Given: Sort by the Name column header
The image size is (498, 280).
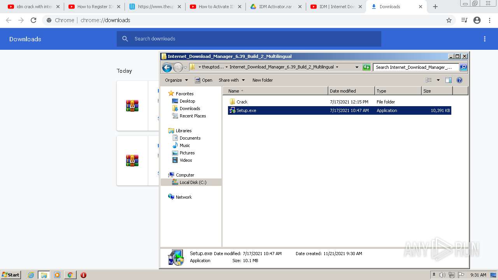Looking at the screenshot, I should [x=275, y=91].
